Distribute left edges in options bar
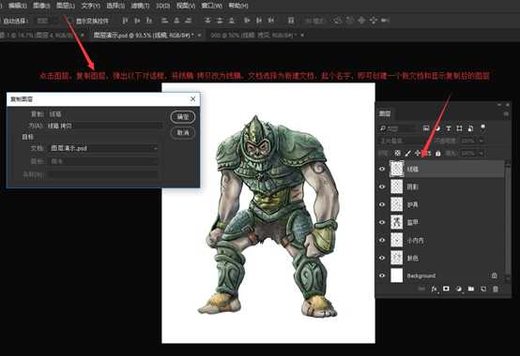Viewport: 520px width, 356px height. 247,21
